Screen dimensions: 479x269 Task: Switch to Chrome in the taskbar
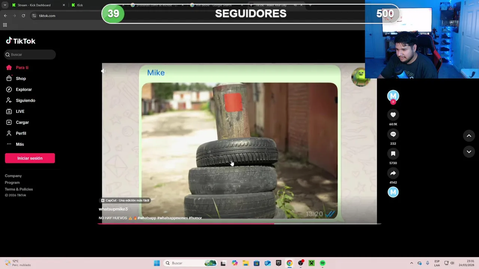coord(289,263)
